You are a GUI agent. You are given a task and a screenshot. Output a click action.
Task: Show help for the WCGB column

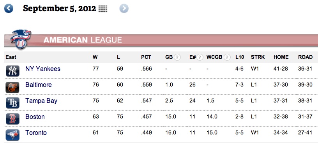click(x=227, y=57)
